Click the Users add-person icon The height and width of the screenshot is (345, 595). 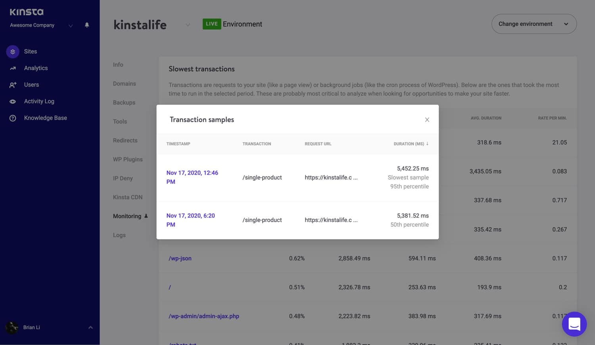(13, 85)
